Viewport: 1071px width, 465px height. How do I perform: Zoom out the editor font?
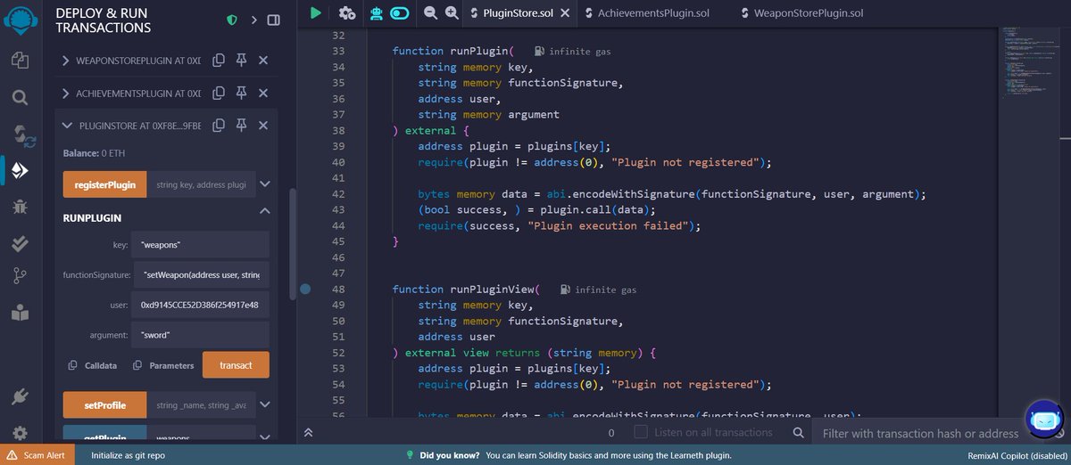tap(430, 12)
